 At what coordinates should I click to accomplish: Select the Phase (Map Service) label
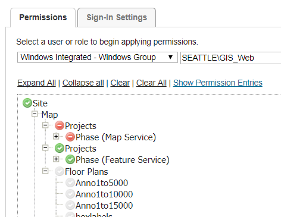coord(115,137)
